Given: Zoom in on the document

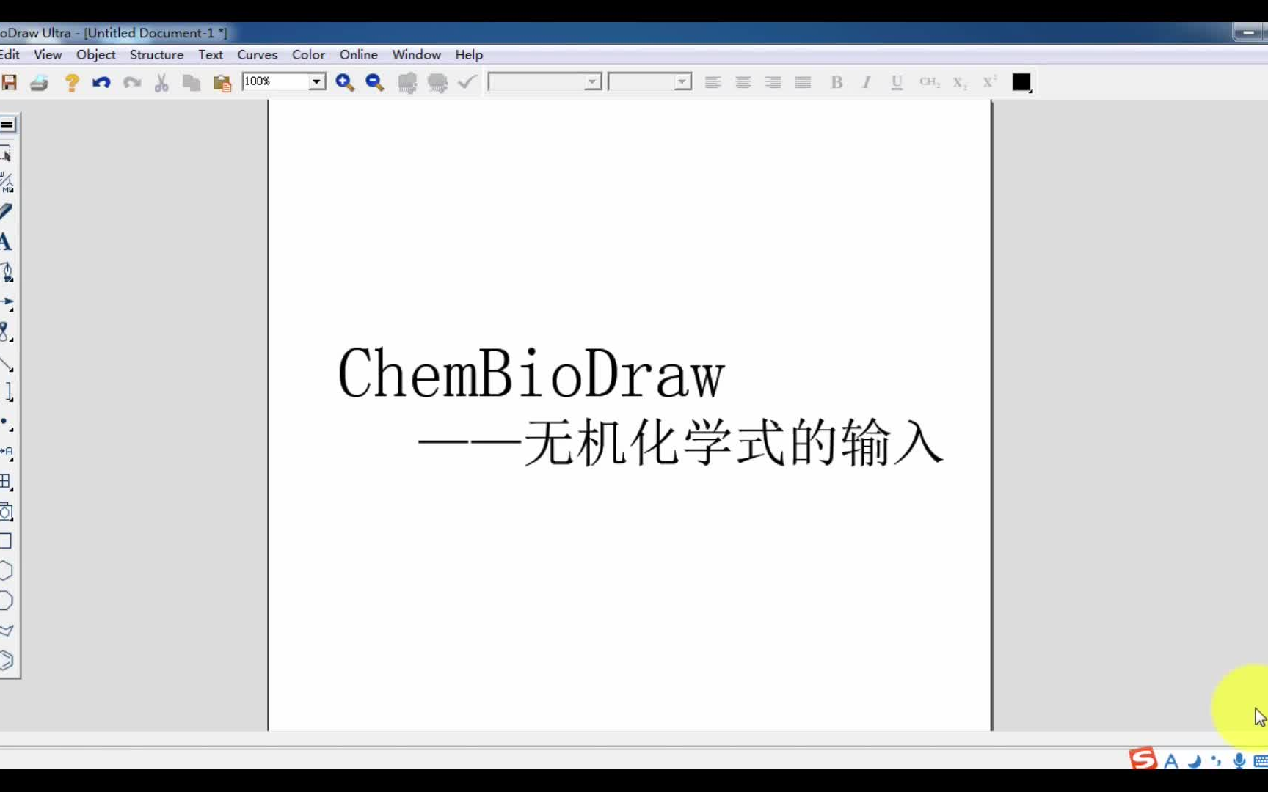Looking at the screenshot, I should pos(344,82).
